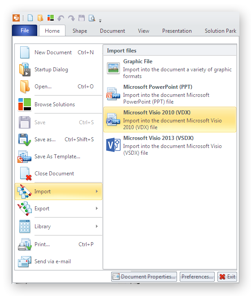
Task: Click the Redo arrow icon
Action: tap(71, 18)
